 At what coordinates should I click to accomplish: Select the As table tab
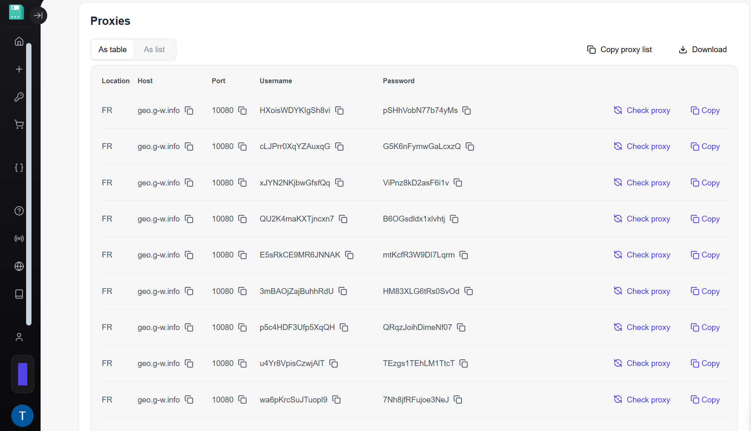(112, 50)
